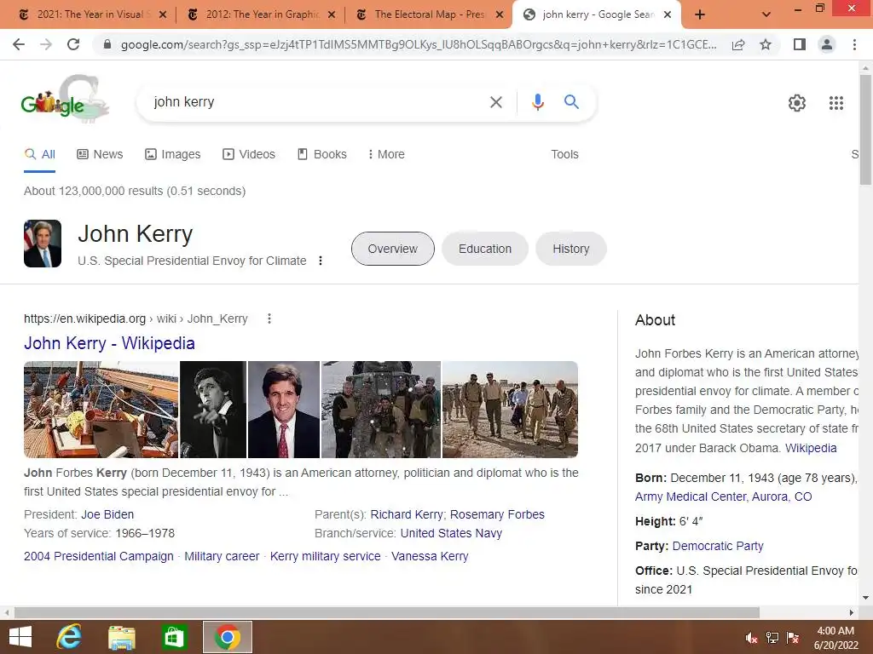Expand the More search filters menu
873x654 pixels.
(x=386, y=154)
